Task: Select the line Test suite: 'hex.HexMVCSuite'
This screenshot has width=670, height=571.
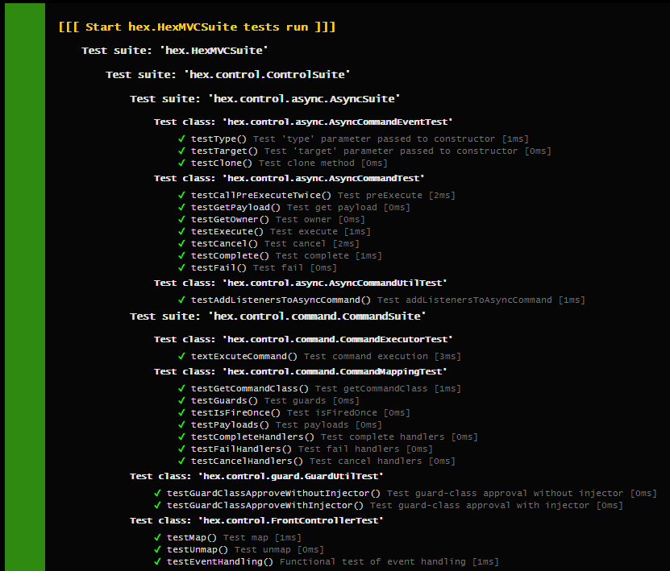Action: (x=175, y=51)
